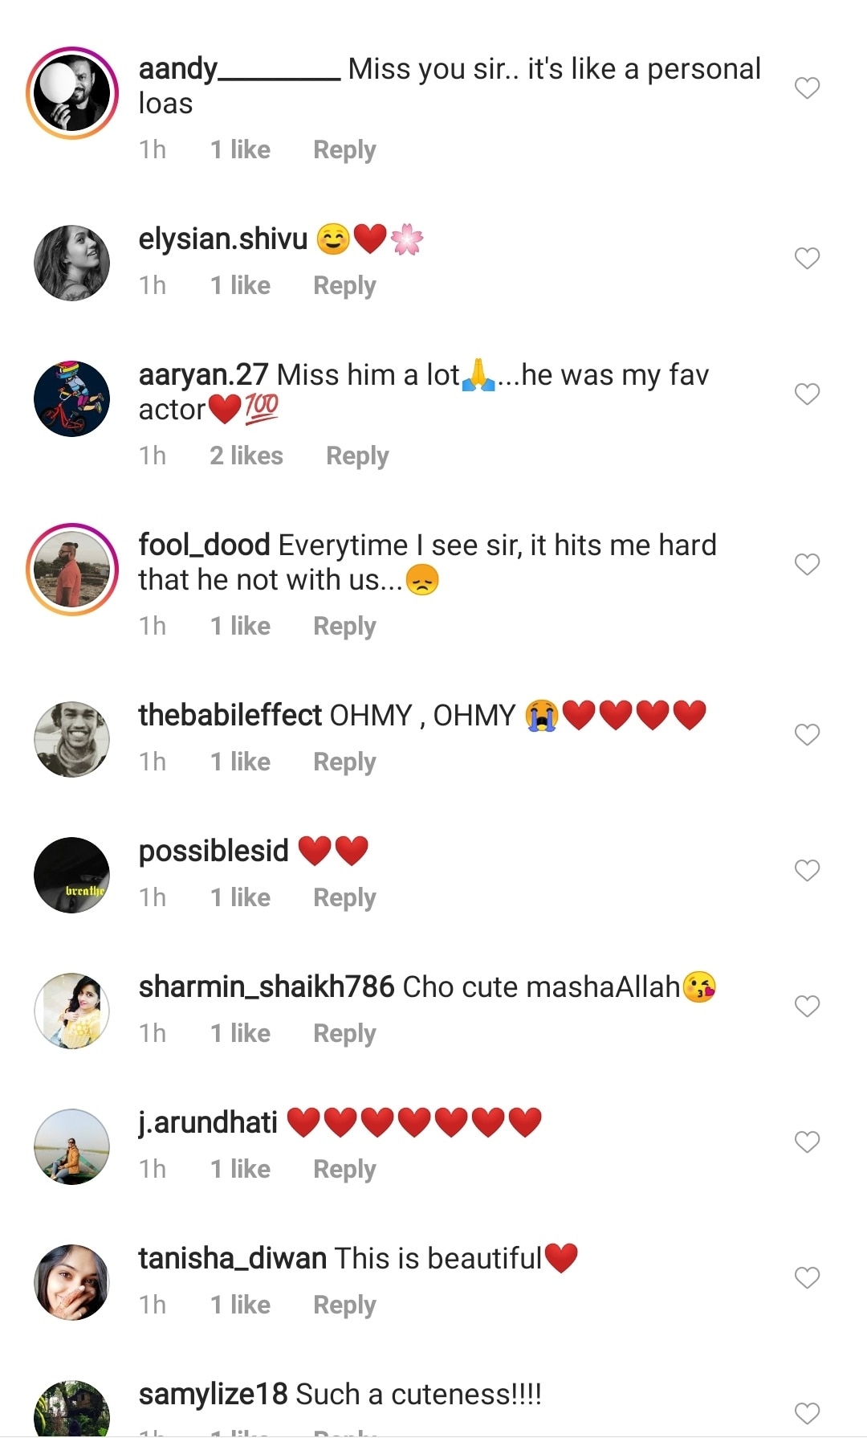
Task: Open elysian.shivu's profile photo
Action: (72, 263)
